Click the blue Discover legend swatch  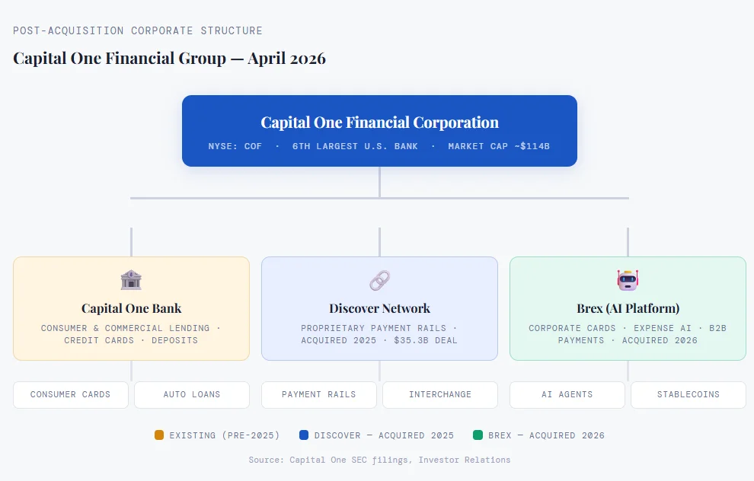click(x=304, y=435)
